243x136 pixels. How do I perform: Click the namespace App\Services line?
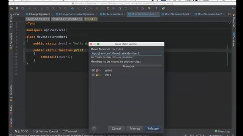tap(46, 30)
